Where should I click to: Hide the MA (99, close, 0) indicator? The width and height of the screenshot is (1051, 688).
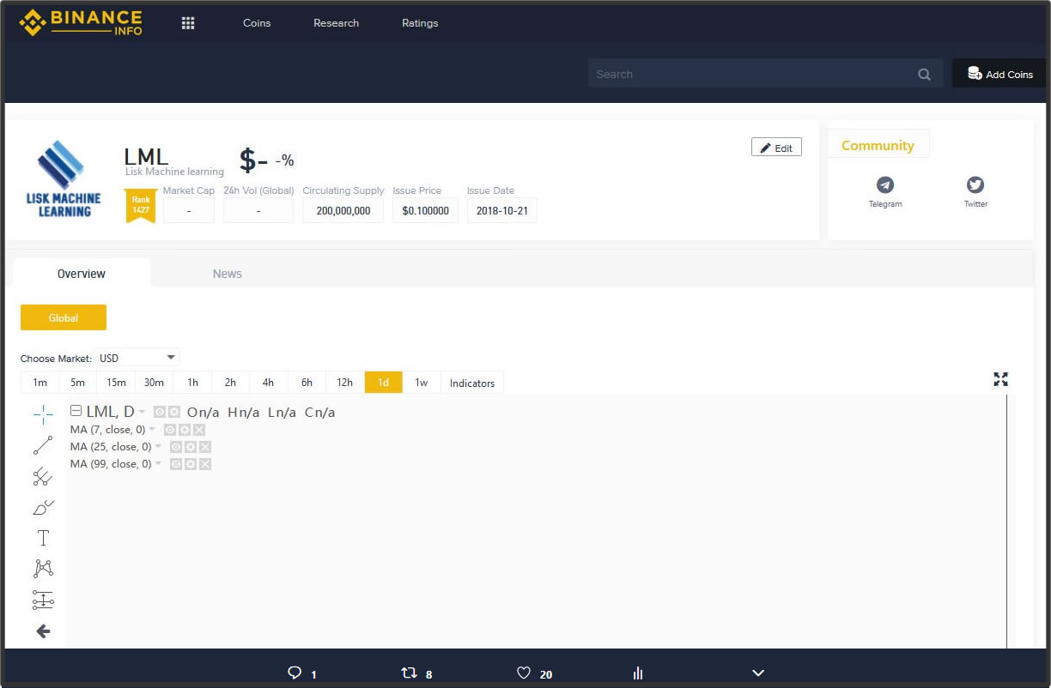[176, 464]
